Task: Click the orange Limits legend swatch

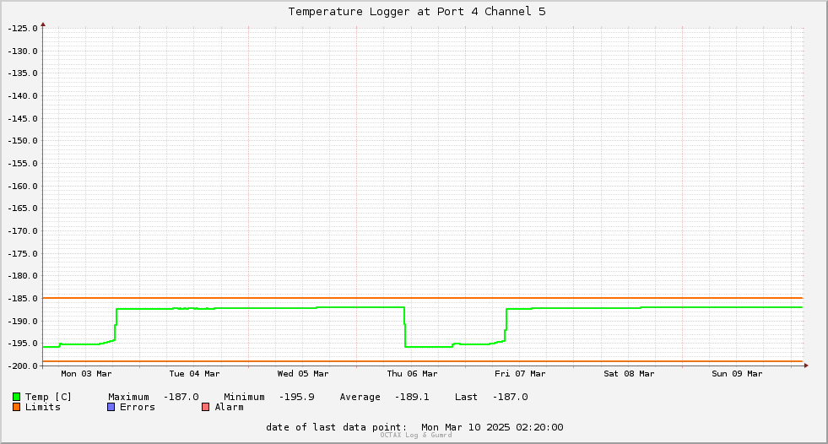Action: pos(16,407)
